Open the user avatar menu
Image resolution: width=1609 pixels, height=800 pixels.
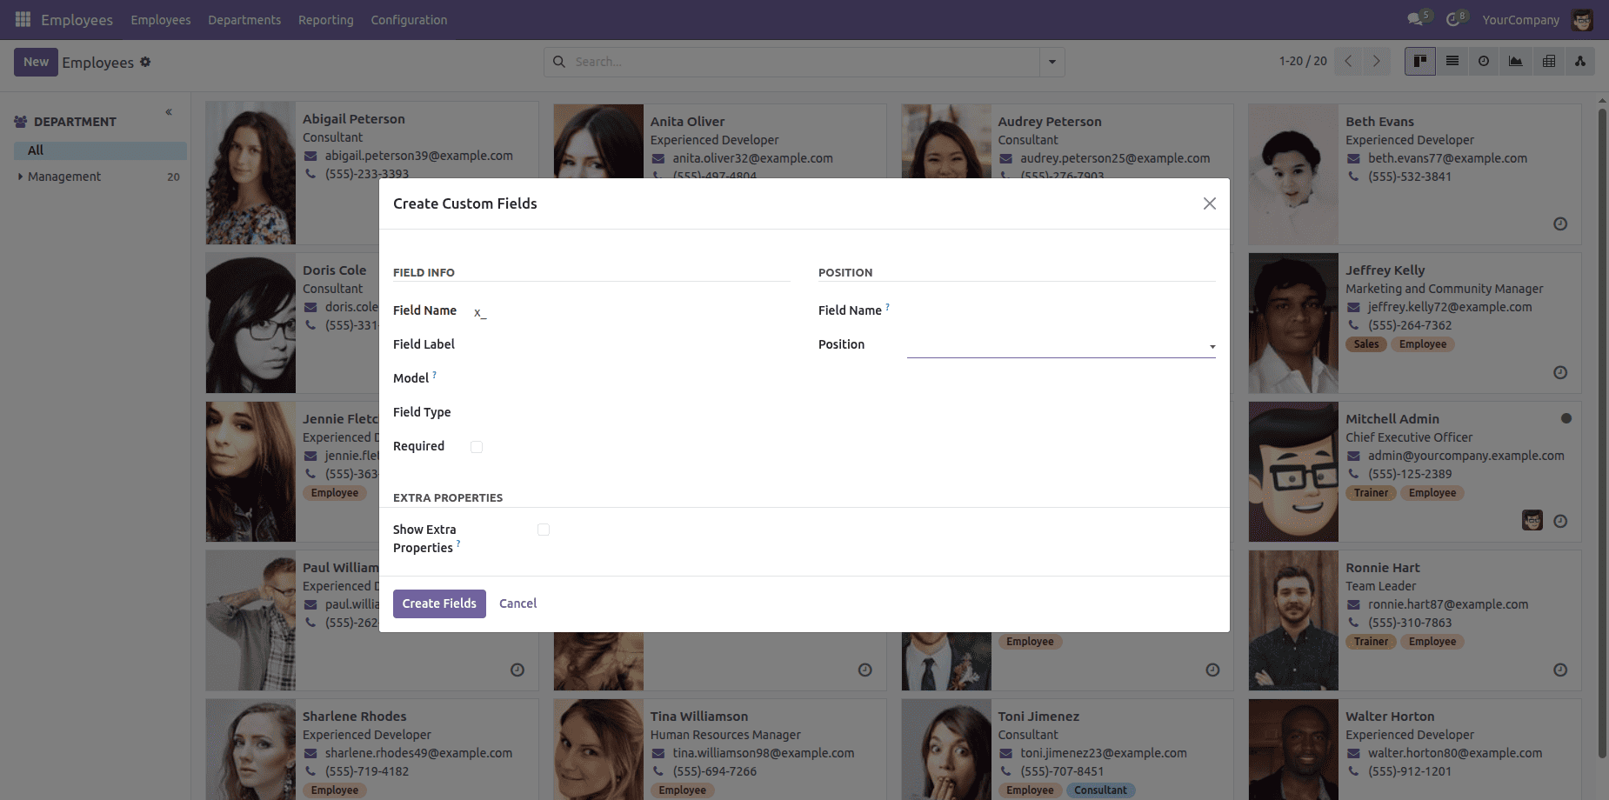pyautogui.click(x=1582, y=19)
